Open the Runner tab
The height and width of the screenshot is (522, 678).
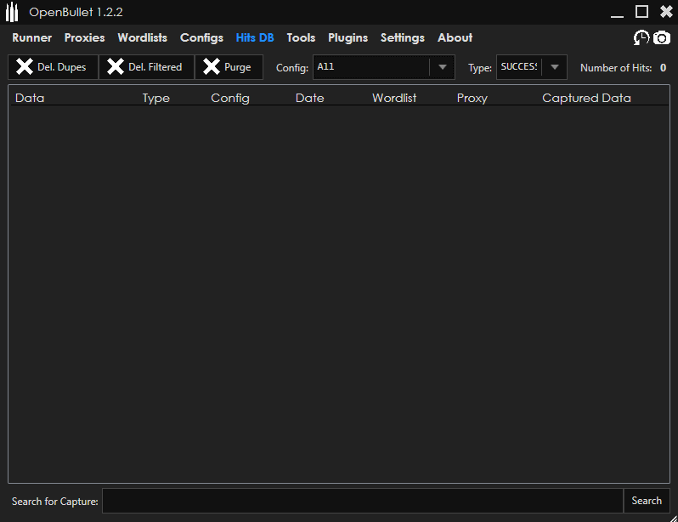(x=32, y=37)
